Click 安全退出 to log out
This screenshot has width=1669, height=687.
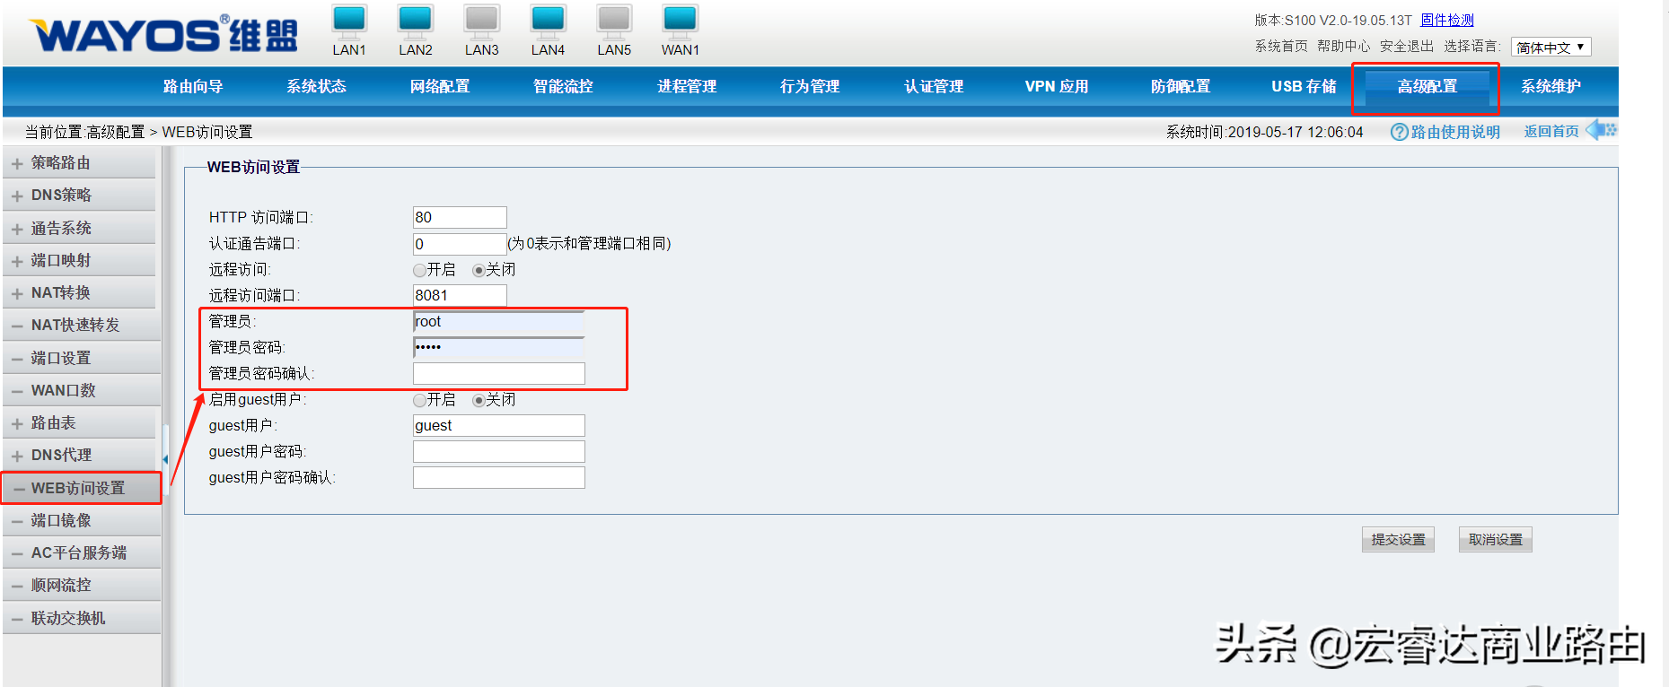pyautogui.click(x=1406, y=46)
